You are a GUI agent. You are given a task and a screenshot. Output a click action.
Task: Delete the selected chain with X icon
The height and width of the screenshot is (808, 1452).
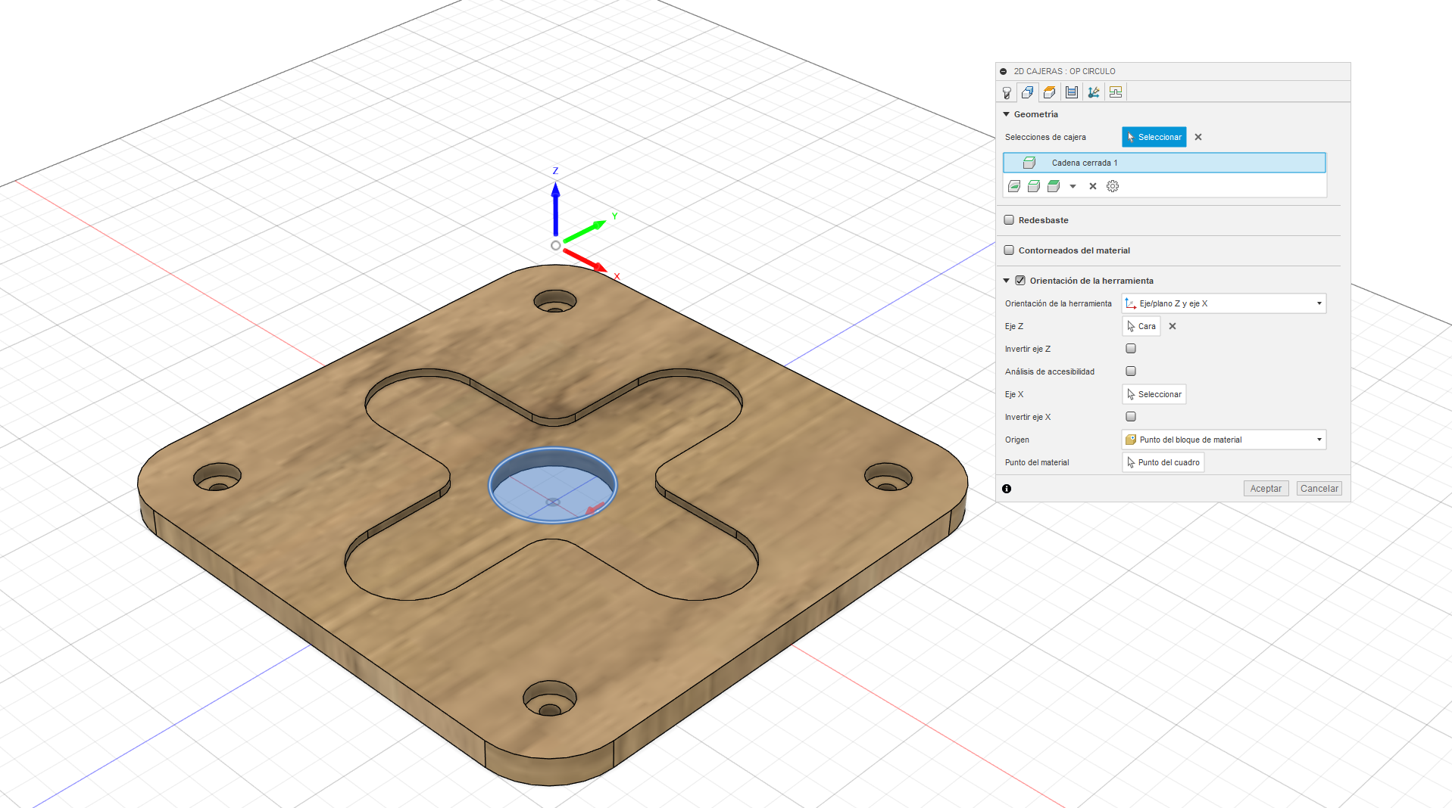[1093, 186]
